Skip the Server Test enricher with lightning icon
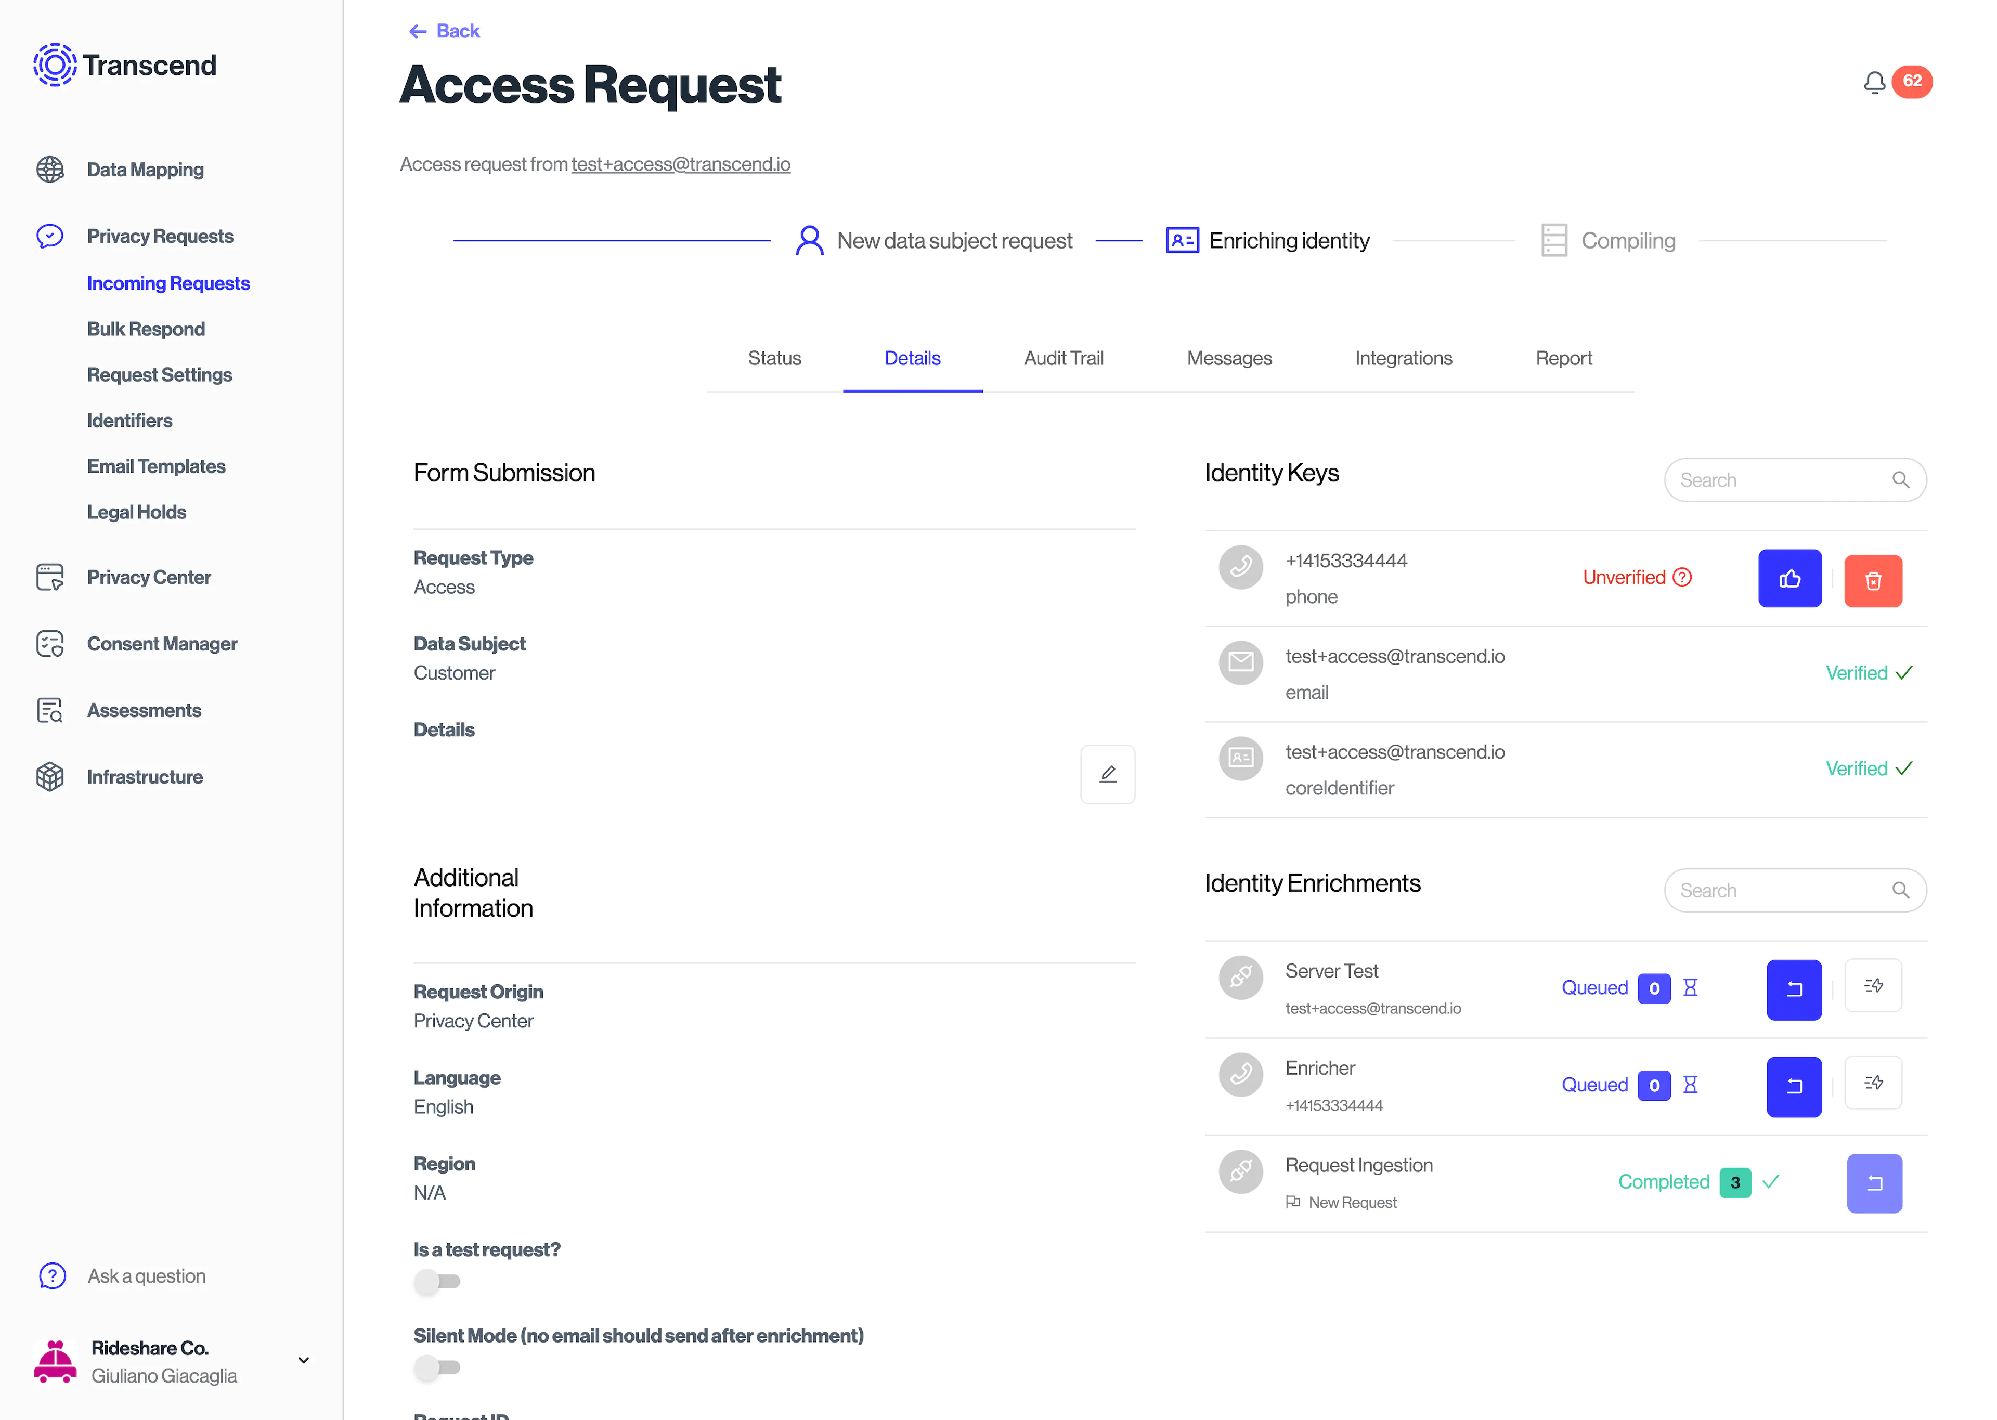Image resolution: width=1997 pixels, height=1420 pixels. tap(1872, 985)
